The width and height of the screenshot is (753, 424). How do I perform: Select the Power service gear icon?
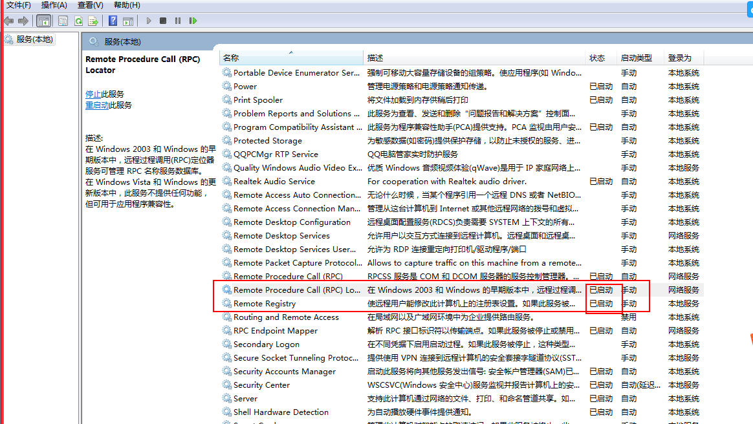pos(226,86)
